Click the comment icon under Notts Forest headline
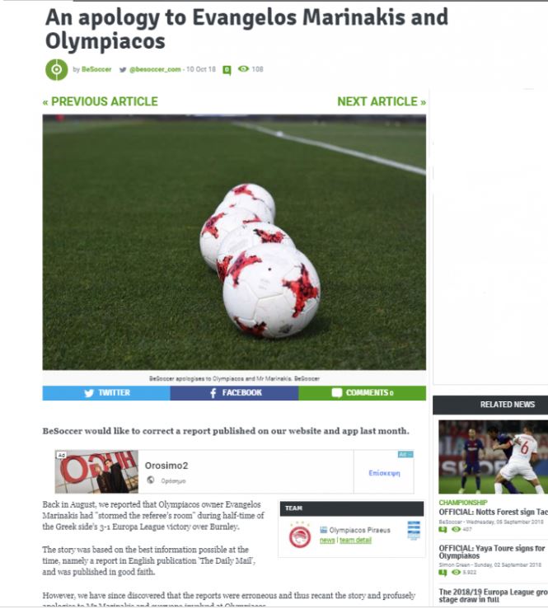Image resolution: width=548 pixels, height=609 pixels. tap(443, 529)
